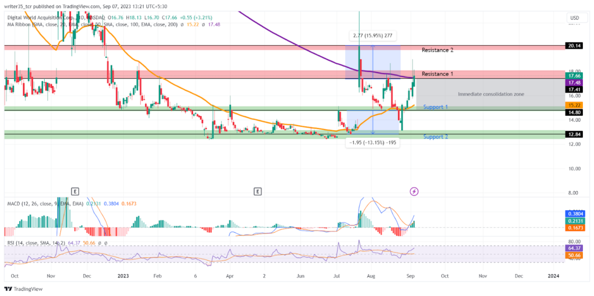Select the orange 15.22 moving average label

(573, 105)
